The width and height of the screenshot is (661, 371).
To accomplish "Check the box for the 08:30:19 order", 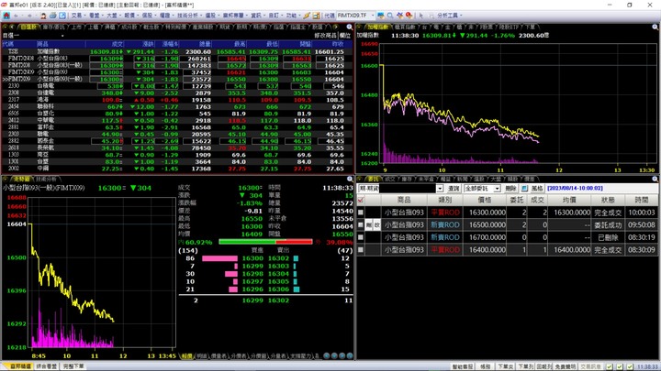I will coord(361,237).
